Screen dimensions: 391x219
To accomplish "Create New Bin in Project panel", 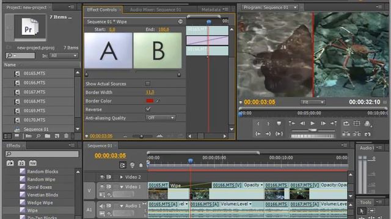I will 48,136.
